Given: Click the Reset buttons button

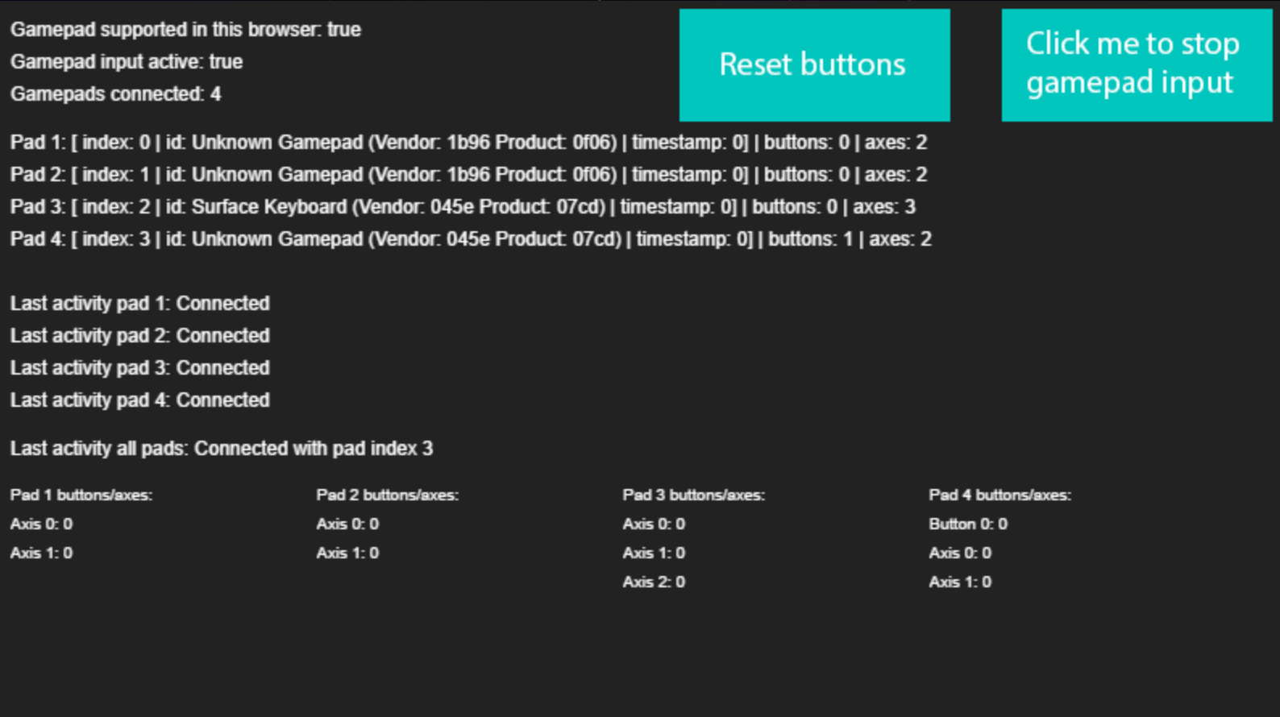Looking at the screenshot, I should (814, 65).
